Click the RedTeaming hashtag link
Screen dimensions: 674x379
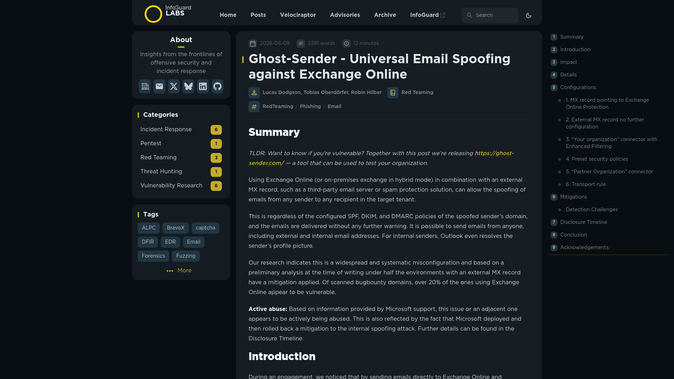(x=278, y=107)
